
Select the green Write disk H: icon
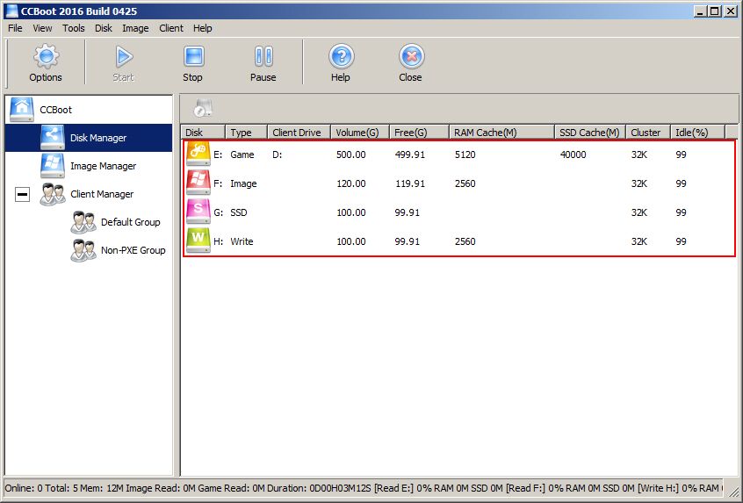(198, 241)
